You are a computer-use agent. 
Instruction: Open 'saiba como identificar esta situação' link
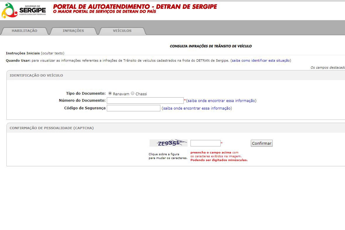tap(261, 61)
